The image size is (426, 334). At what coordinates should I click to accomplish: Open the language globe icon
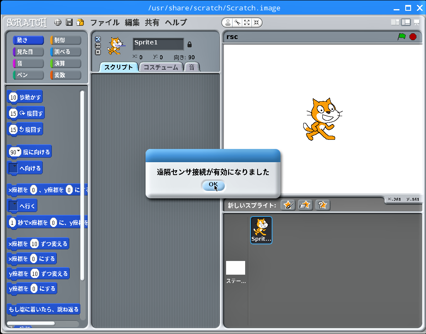(x=58, y=22)
